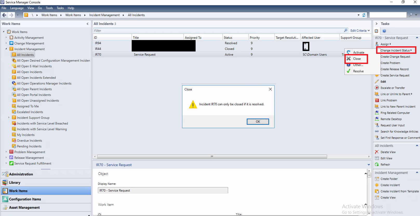Click the Display Name text field

163,190
